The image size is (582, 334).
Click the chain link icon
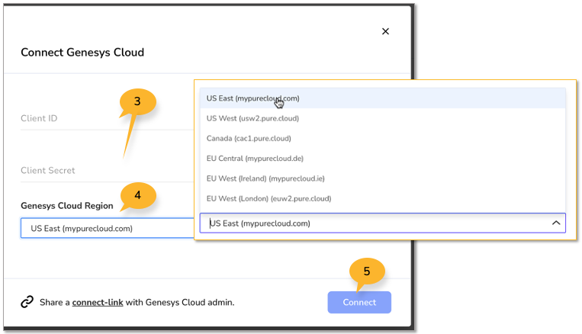click(27, 302)
